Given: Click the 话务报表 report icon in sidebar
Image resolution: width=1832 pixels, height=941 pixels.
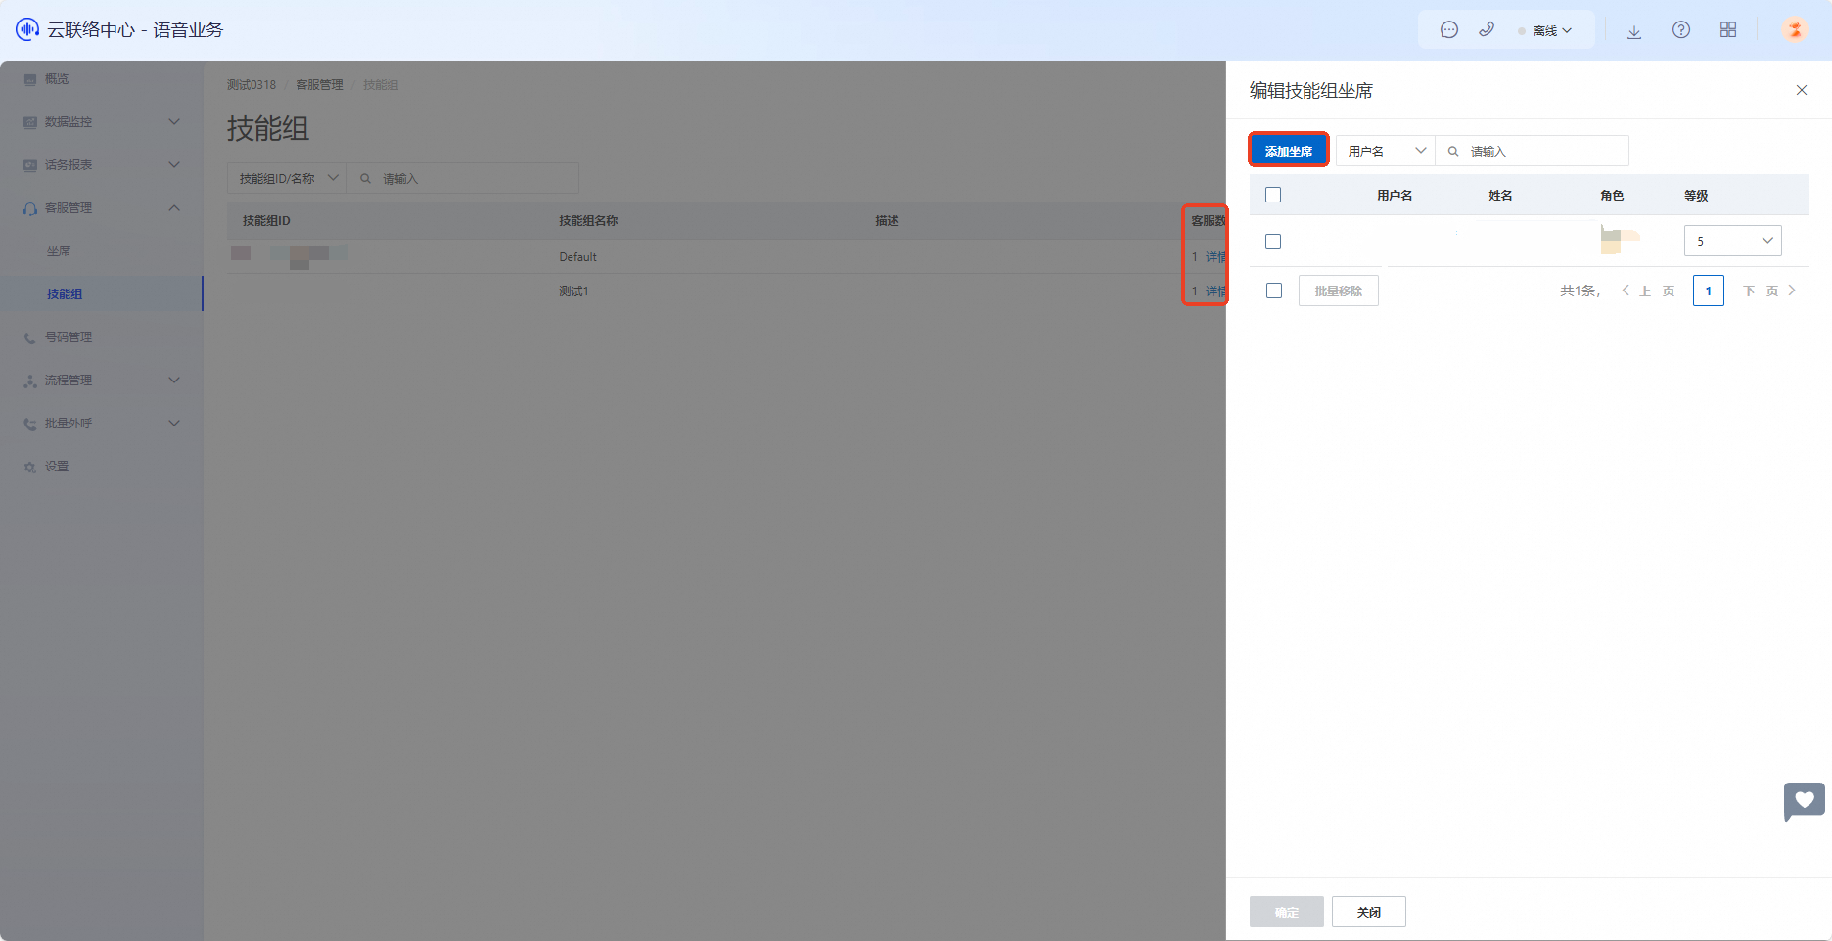Looking at the screenshot, I should [x=30, y=165].
